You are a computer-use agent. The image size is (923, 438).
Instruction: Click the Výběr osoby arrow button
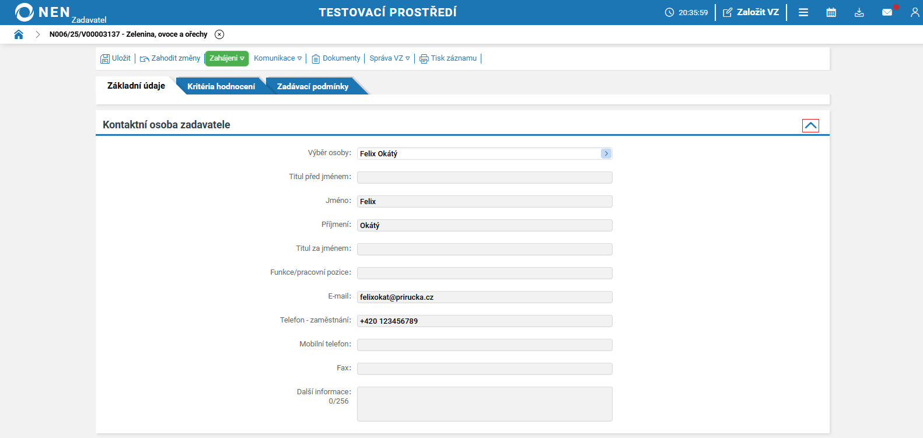pos(606,153)
